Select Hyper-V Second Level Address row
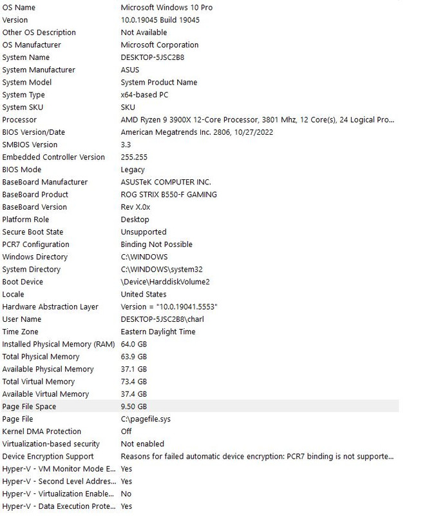Image resolution: width=438 pixels, height=516 pixels. click(x=200, y=482)
